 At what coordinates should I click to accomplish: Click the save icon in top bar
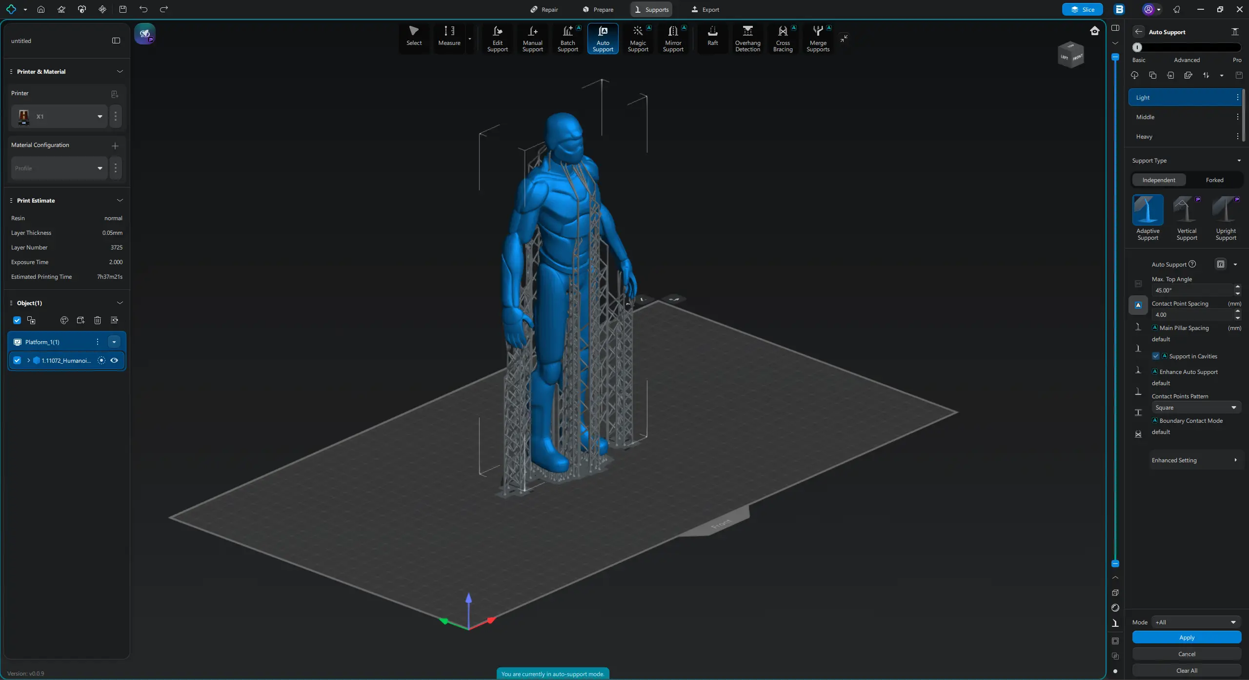[123, 9]
